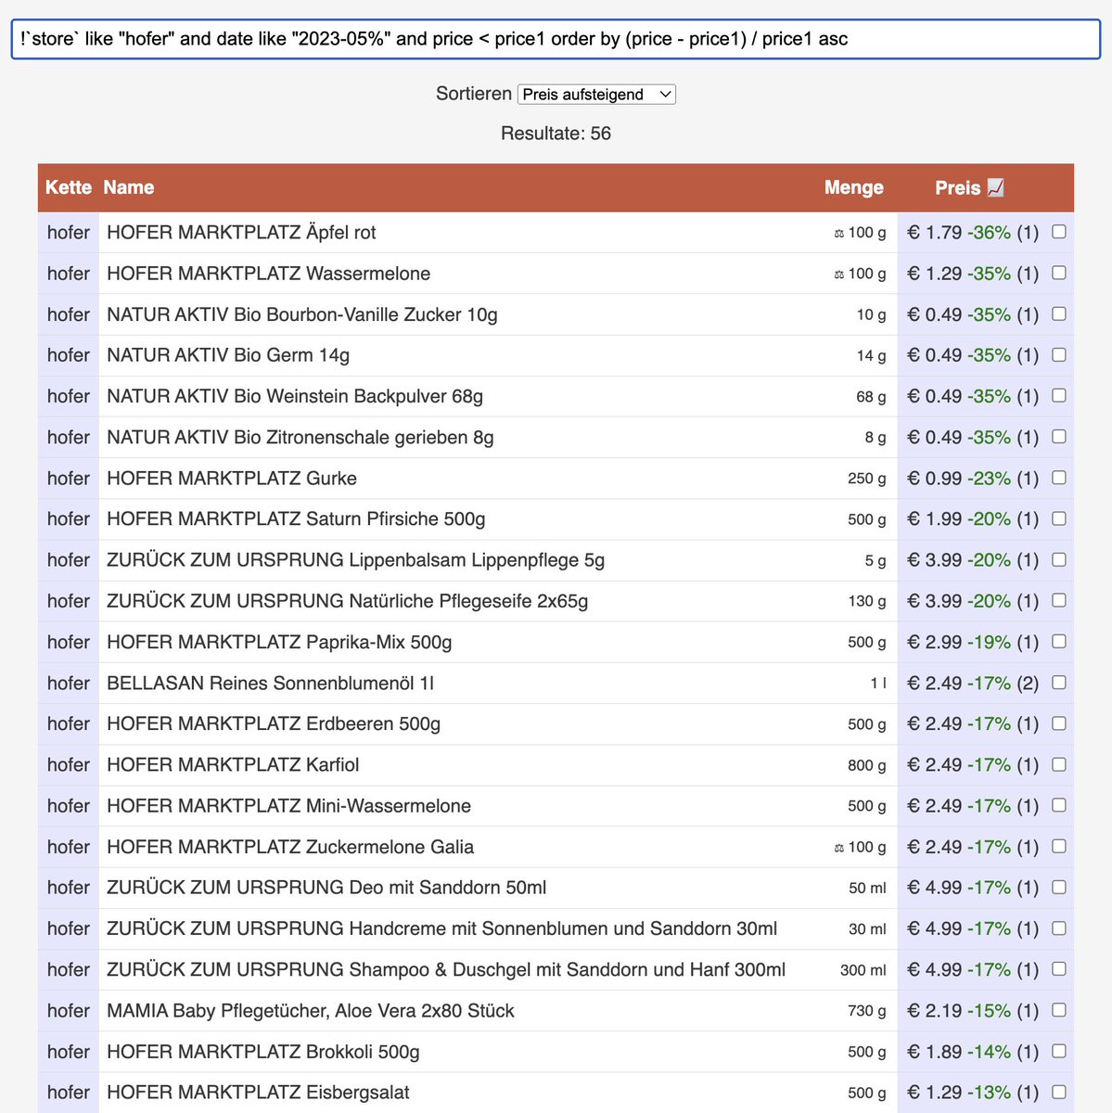
Task: Tick checkbox for Bio Bourbon-Vanille Zucker
Action: 1059,313
